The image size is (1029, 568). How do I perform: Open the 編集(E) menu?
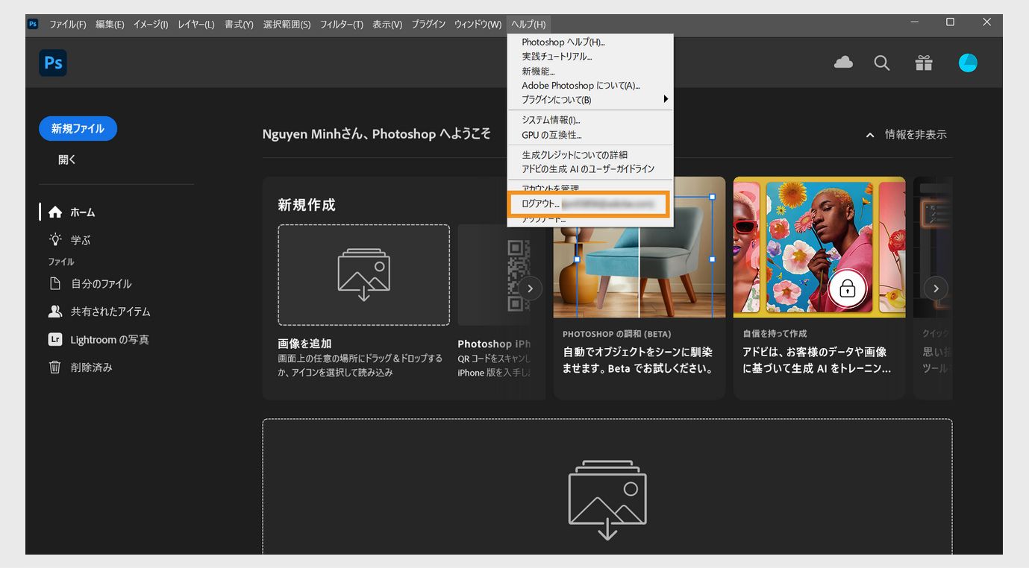[x=110, y=25]
